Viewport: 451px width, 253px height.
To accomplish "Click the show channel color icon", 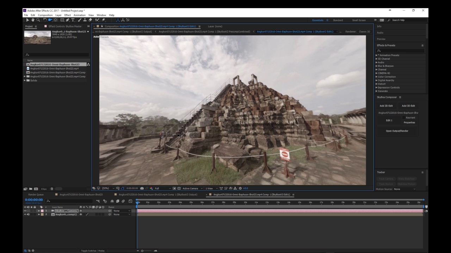I will [x=151, y=188].
